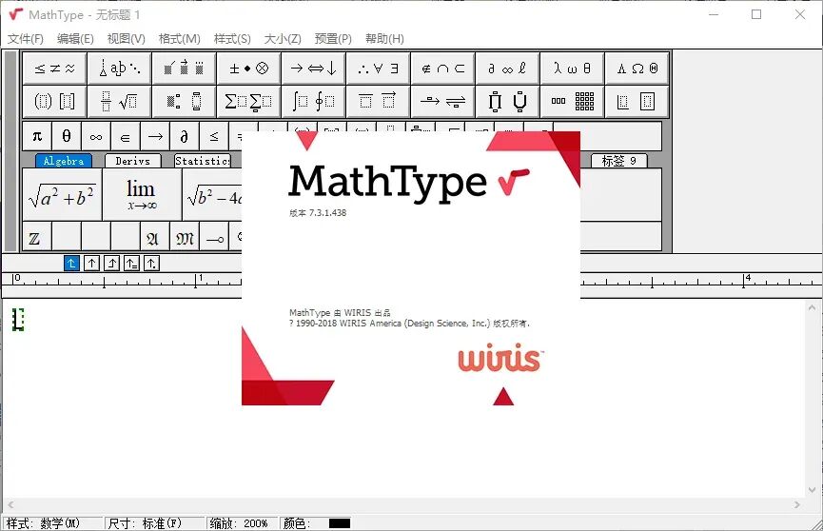823x531 pixels.
Task: Open the 样式(S) menu
Action: pos(232,38)
